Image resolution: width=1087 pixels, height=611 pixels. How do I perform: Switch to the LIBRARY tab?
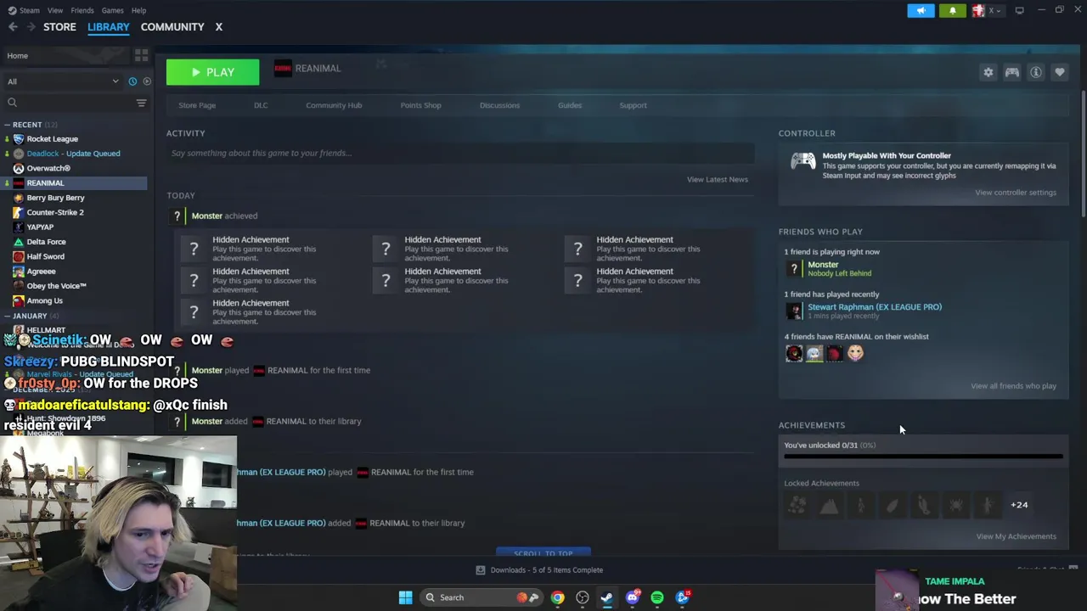pos(108,27)
